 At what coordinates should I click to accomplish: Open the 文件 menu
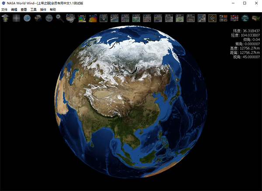pos(4,10)
